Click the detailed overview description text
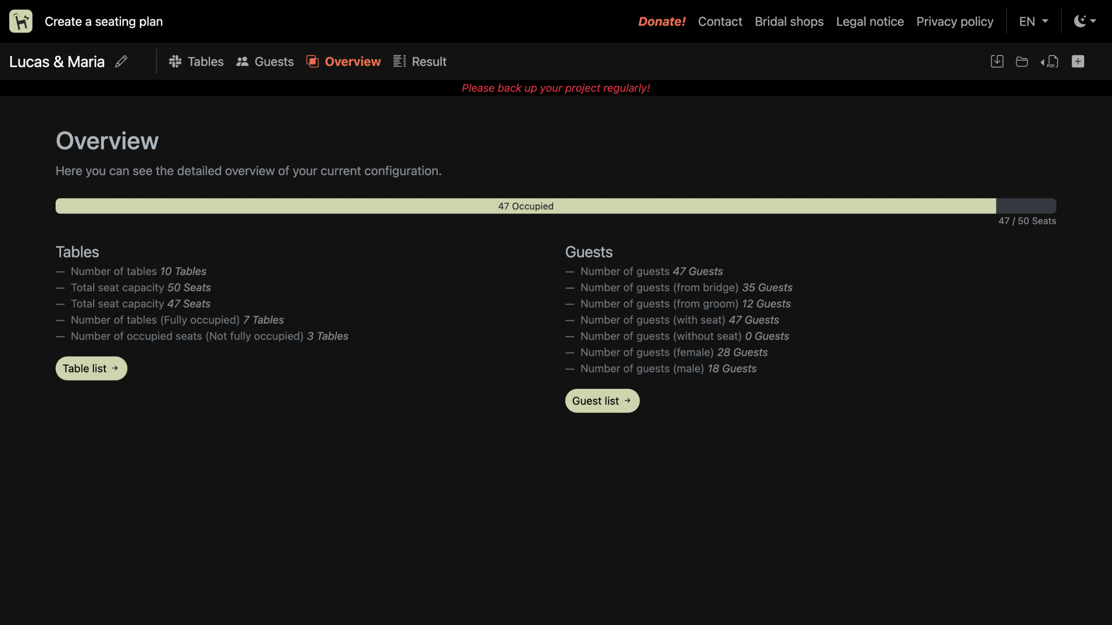 248,171
